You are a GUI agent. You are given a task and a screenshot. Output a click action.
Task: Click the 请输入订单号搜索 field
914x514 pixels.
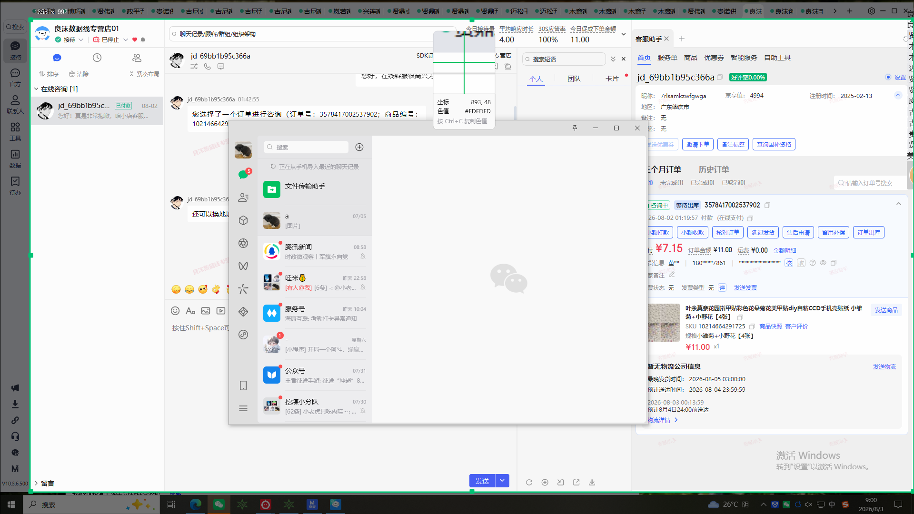tap(870, 183)
